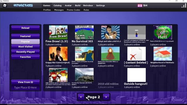Open Promo Codes page

point(73,10)
